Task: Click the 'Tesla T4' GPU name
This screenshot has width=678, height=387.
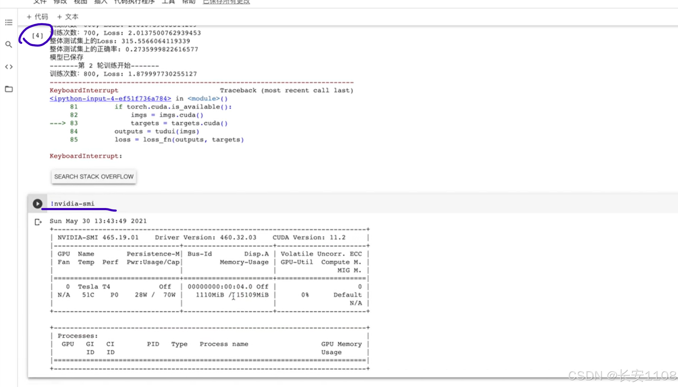Action: [x=94, y=287]
